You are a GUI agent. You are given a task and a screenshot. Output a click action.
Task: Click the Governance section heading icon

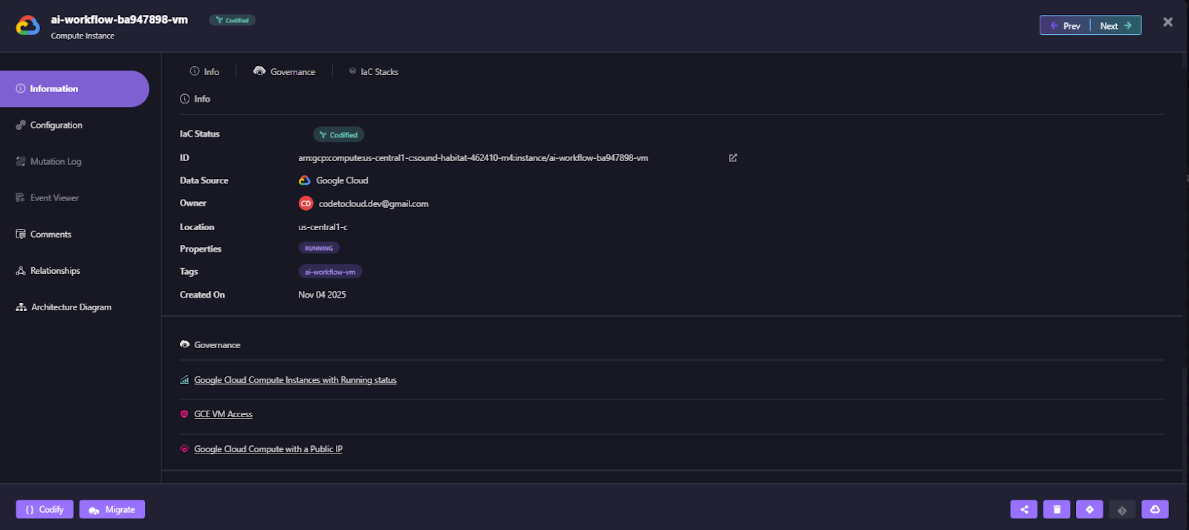click(x=184, y=344)
